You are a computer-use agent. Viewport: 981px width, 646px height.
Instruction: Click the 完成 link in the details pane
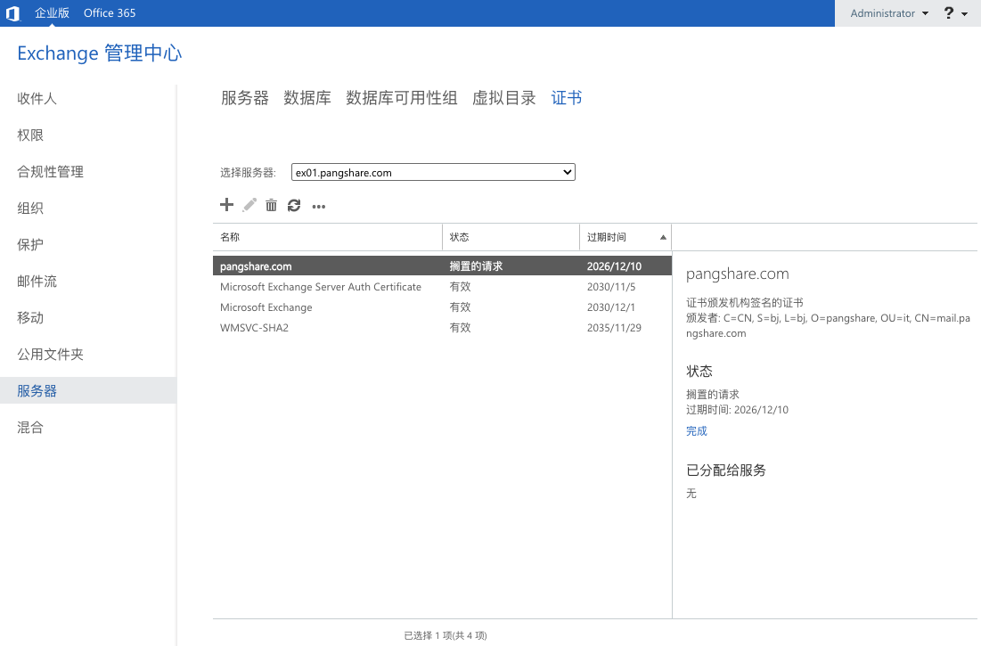click(x=695, y=430)
